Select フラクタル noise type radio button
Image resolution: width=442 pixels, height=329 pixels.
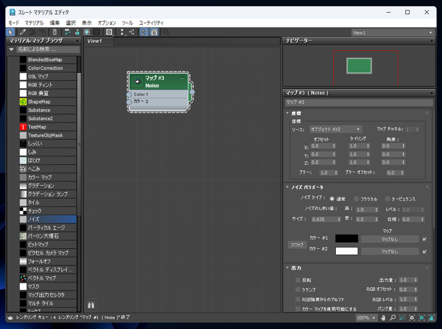pyautogui.click(x=356, y=199)
